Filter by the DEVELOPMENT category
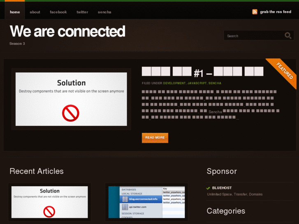The height and width of the screenshot is (224, 299). [174, 83]
